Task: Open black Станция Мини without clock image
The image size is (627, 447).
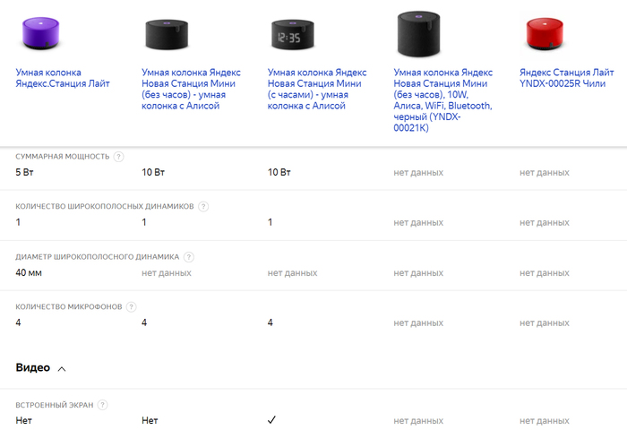Action: (x=167, y=34)
